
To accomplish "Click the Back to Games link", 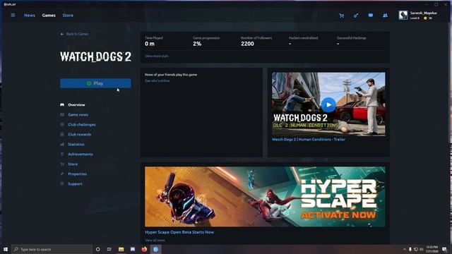I will [x=77, y=34].
